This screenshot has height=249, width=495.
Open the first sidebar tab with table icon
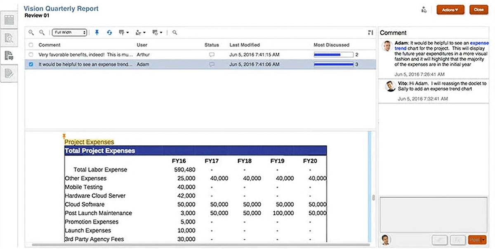pyautogui.click(x=9, y=19)
